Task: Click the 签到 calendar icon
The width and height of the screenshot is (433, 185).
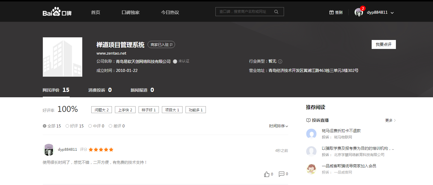Action: click(331, 12)
